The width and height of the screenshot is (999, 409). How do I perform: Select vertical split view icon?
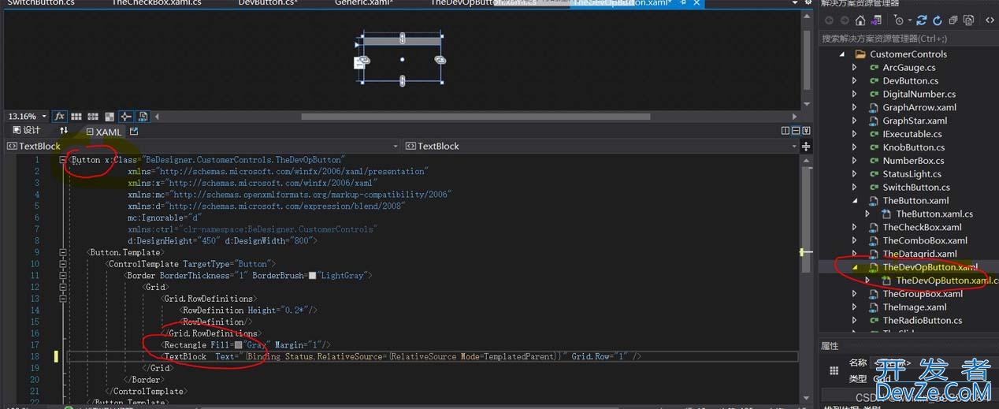tap(785, 131)
